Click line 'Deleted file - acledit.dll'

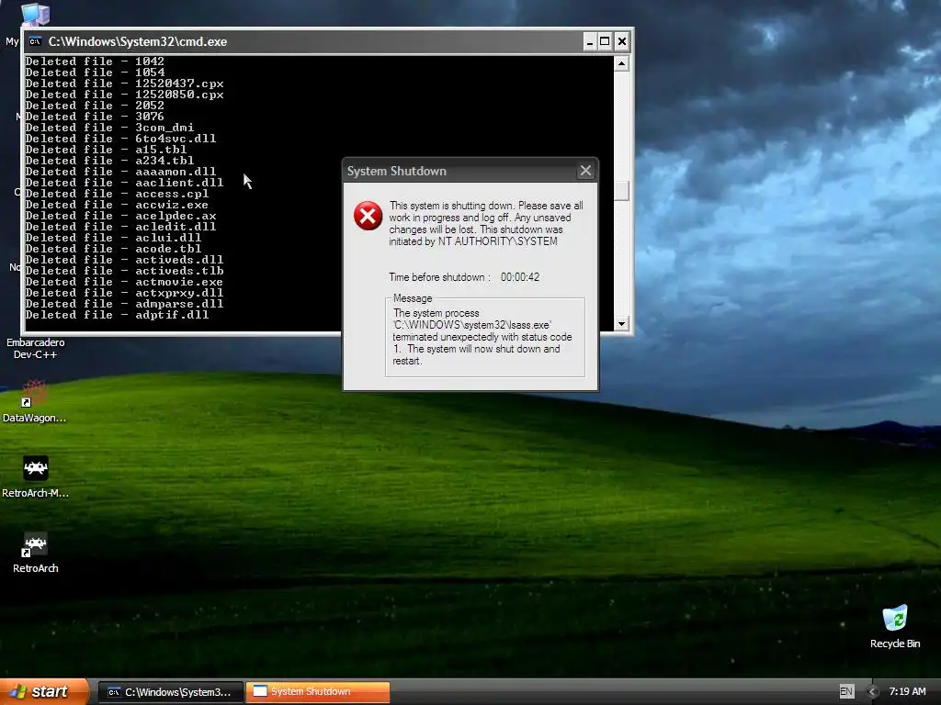pos(120,227)
